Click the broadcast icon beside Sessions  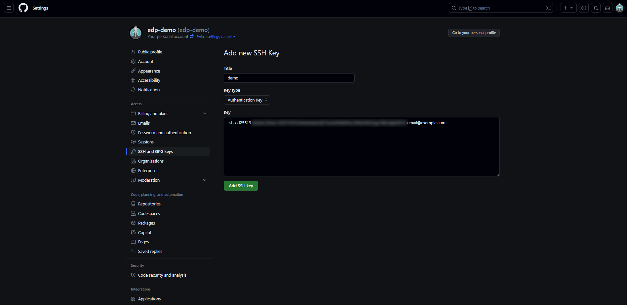133,141
